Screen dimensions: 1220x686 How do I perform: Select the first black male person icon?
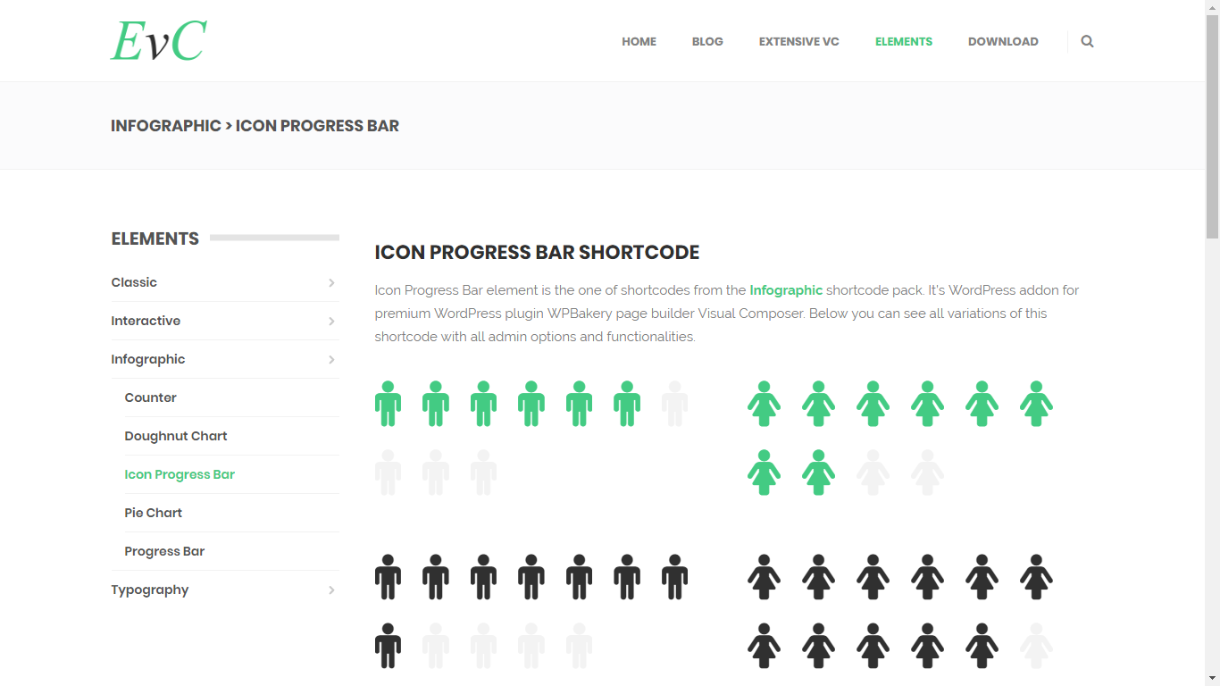click(389, 577)
